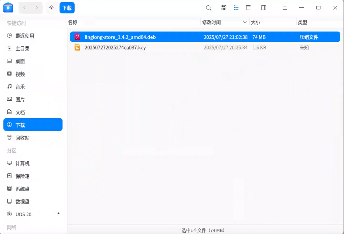Select the 202507272025274ea037.key file
Image resolution: width=344 pixels, height=234 pixels.
pos(116,47)
